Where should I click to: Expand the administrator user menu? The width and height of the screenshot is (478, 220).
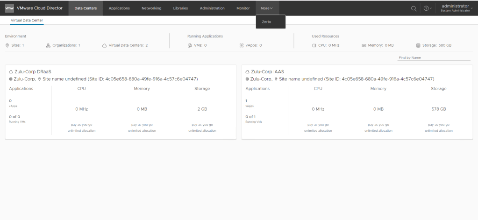(455, 8)
